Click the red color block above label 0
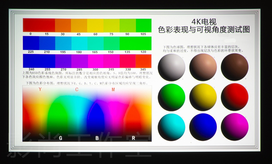This screenshot has height=164, width=272. point(31,25)
